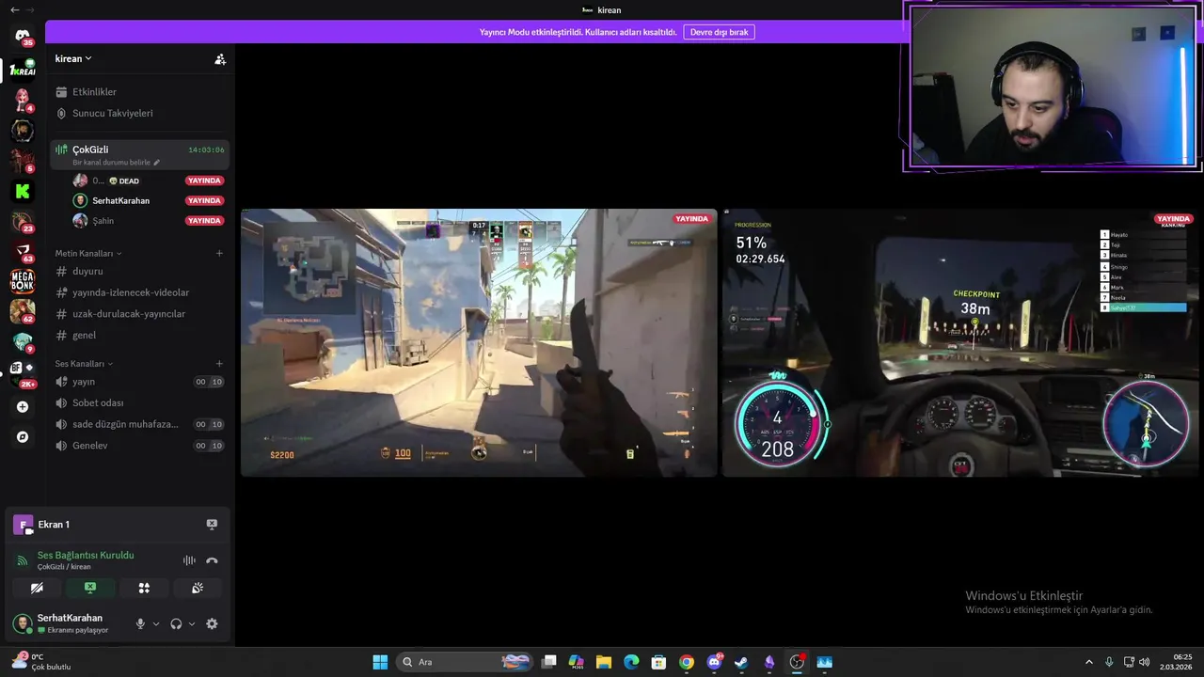Screen dimensions: 1204x677
Task: Open Discord icon in the taskbar
Action: click(x=714, y=662)
